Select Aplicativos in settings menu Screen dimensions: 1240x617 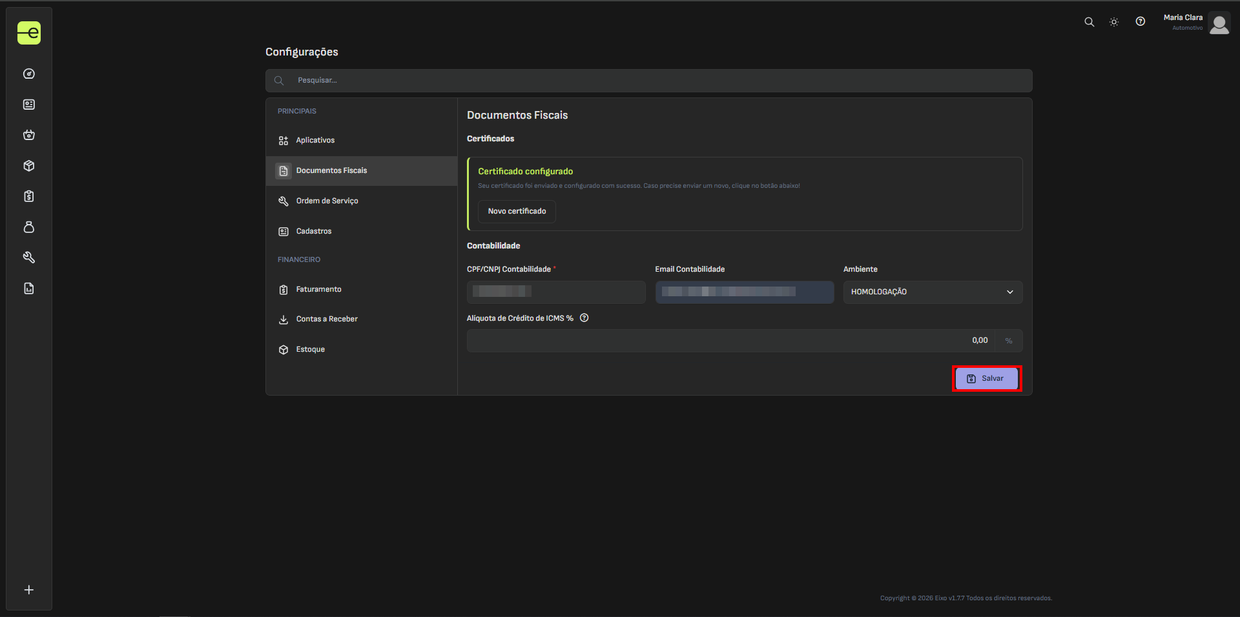click(315, 141)
